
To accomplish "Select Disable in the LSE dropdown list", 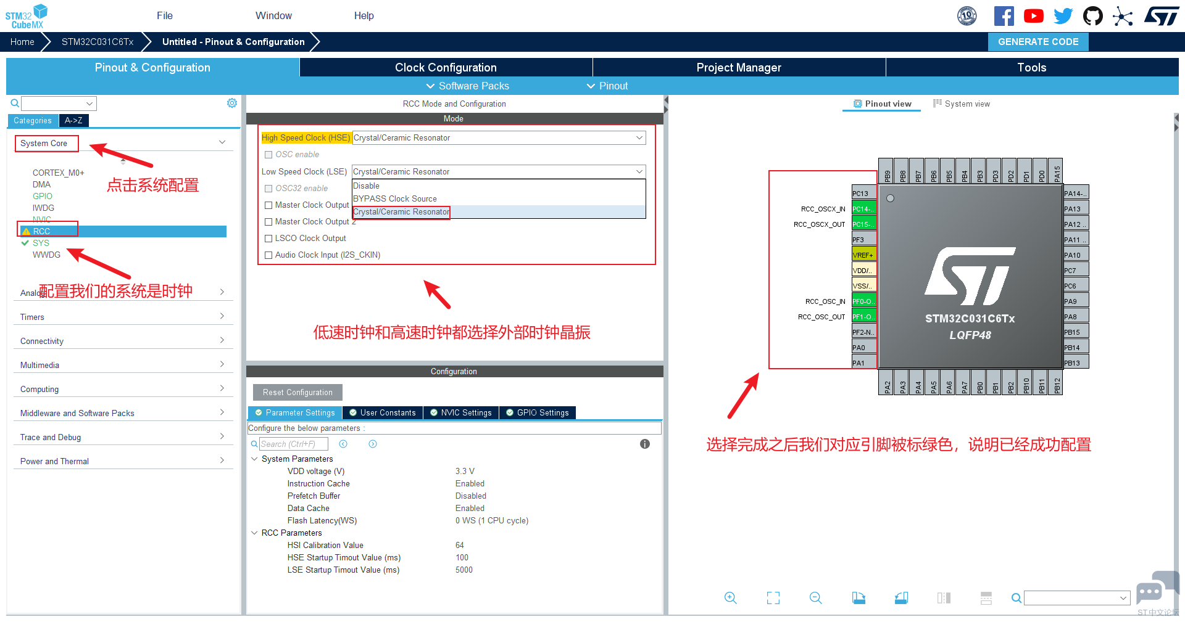I will tap(499, 186).
